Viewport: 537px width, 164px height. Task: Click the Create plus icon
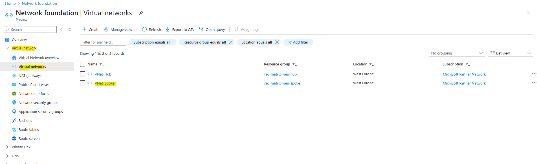[84, 29]
